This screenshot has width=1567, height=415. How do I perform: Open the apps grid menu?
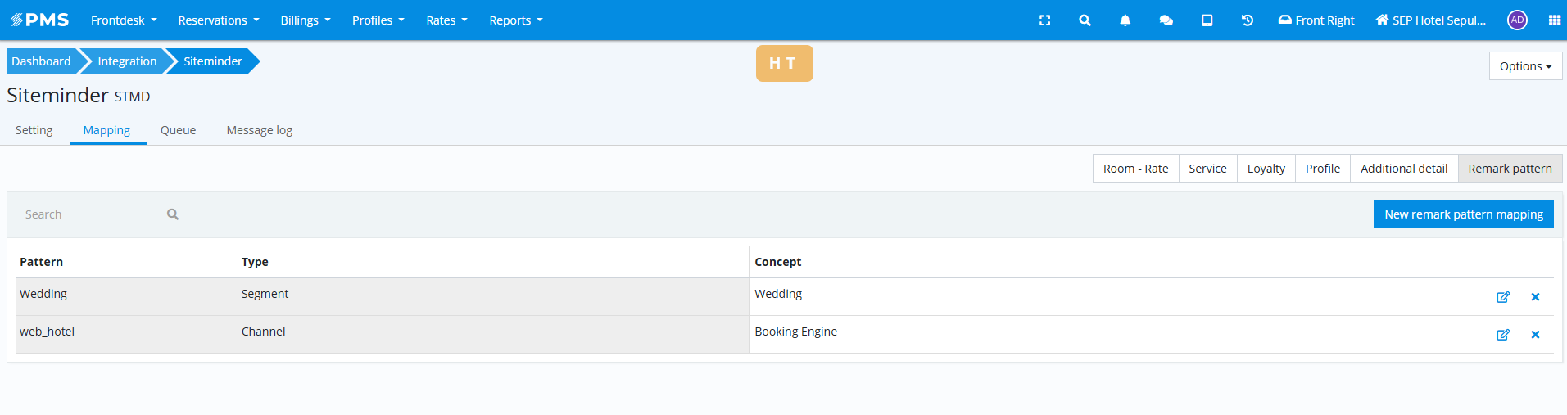click(1554, 20)
